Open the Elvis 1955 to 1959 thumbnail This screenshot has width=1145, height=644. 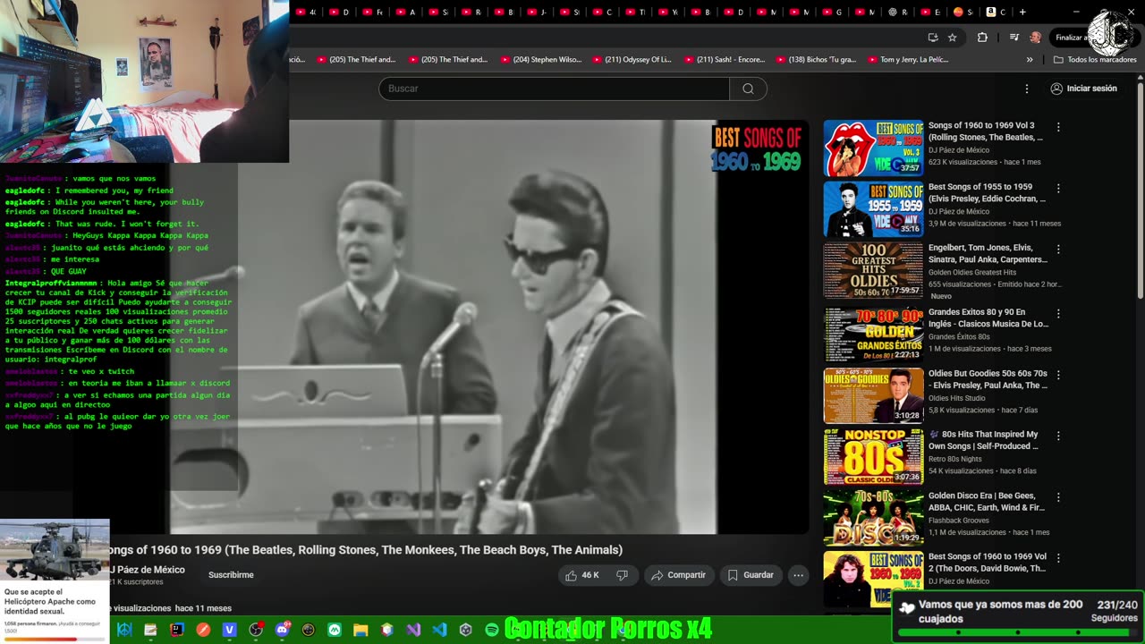pyautogui.click(x=873, y=209)
